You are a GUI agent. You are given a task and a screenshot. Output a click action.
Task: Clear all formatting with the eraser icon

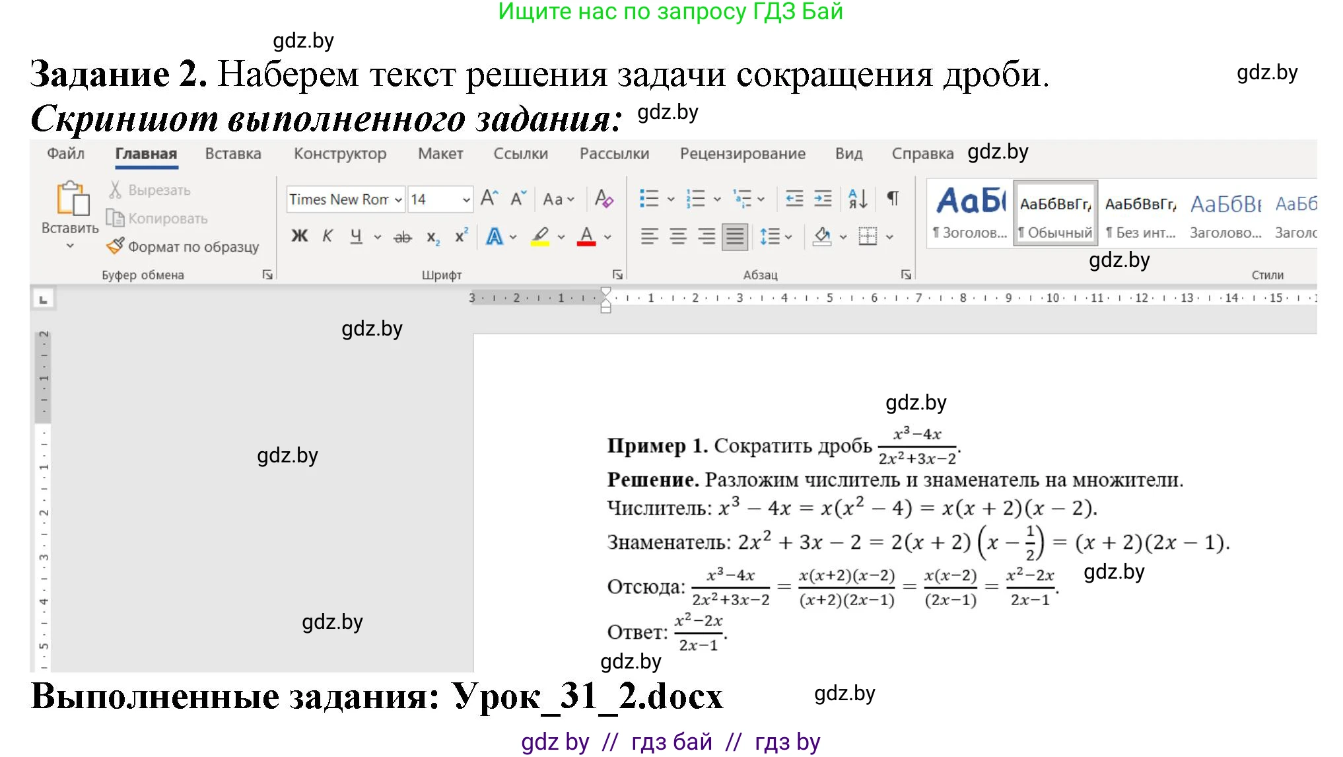(x=603, y=198)
